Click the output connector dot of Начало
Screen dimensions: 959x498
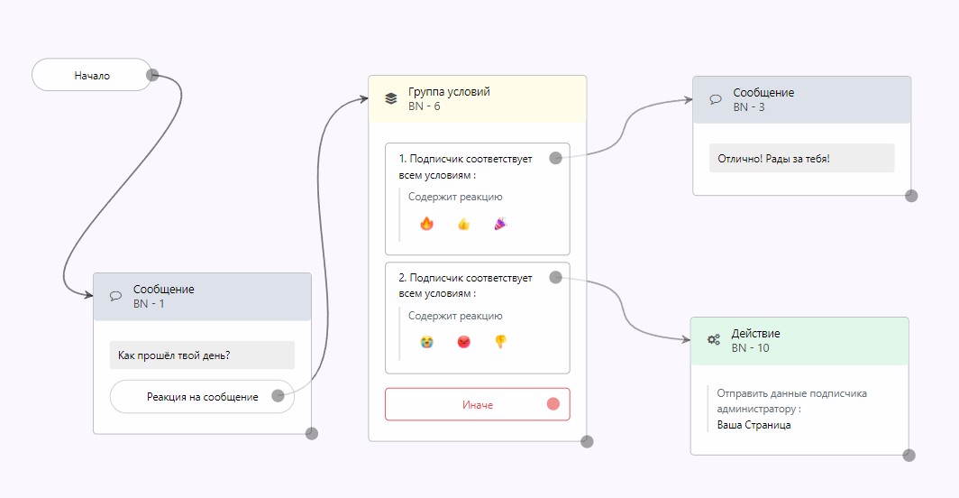pyautogui.click(x=152, y=75)
